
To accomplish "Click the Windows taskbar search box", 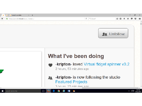I will click(23, 91).
